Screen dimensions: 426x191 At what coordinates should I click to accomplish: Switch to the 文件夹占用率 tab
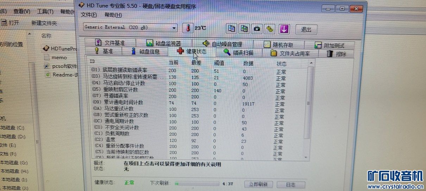point(290,53)
